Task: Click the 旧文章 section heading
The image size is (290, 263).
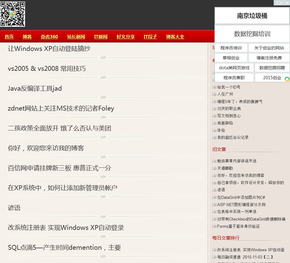Action: [x=219, y=149]
